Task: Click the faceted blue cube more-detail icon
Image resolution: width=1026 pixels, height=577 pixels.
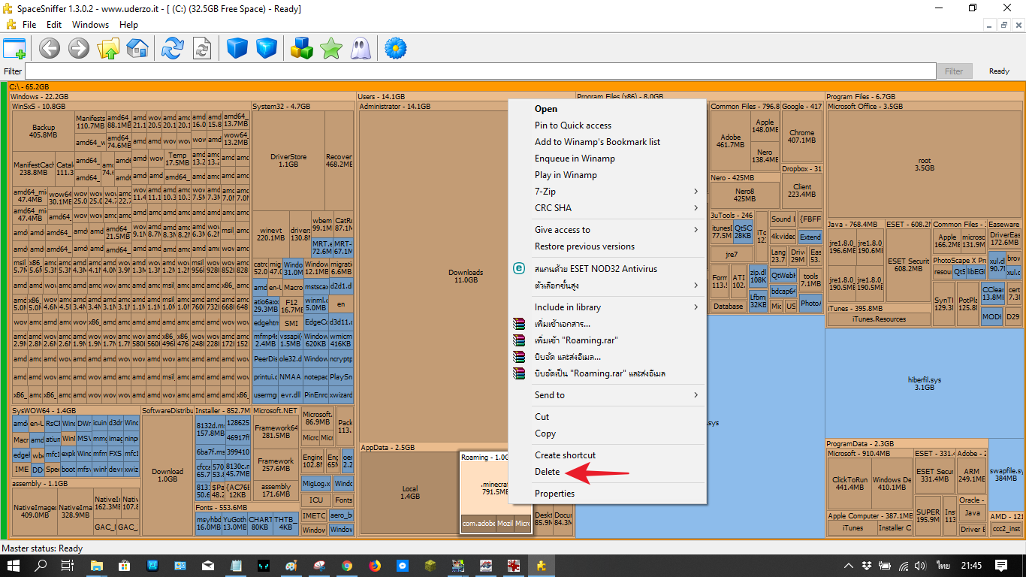Action: tap(267, 49)
